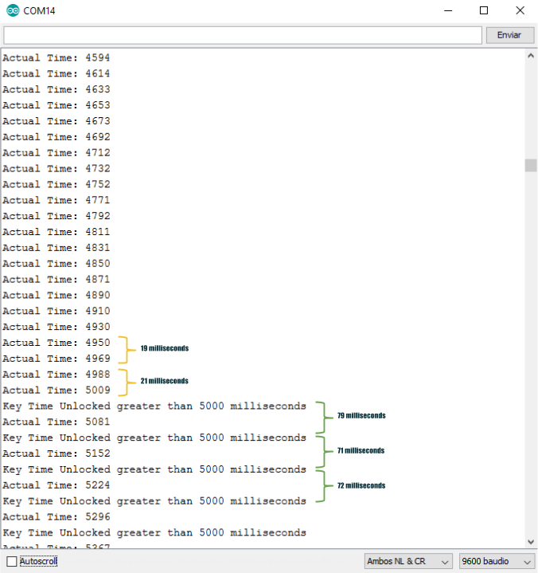Click the scrollbar up arrow
538x573 pixels.
pos(531,56)
